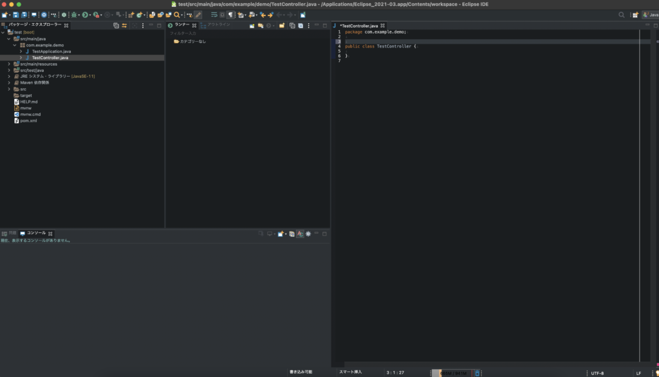This screenshot has width=659, height=377.
Task: Collapse the test [boot] project
Action: pyautogui.click(x=3, y=32)
